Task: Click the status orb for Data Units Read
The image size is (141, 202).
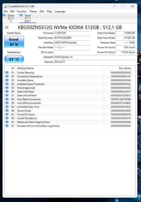Action: click(7, 92)
